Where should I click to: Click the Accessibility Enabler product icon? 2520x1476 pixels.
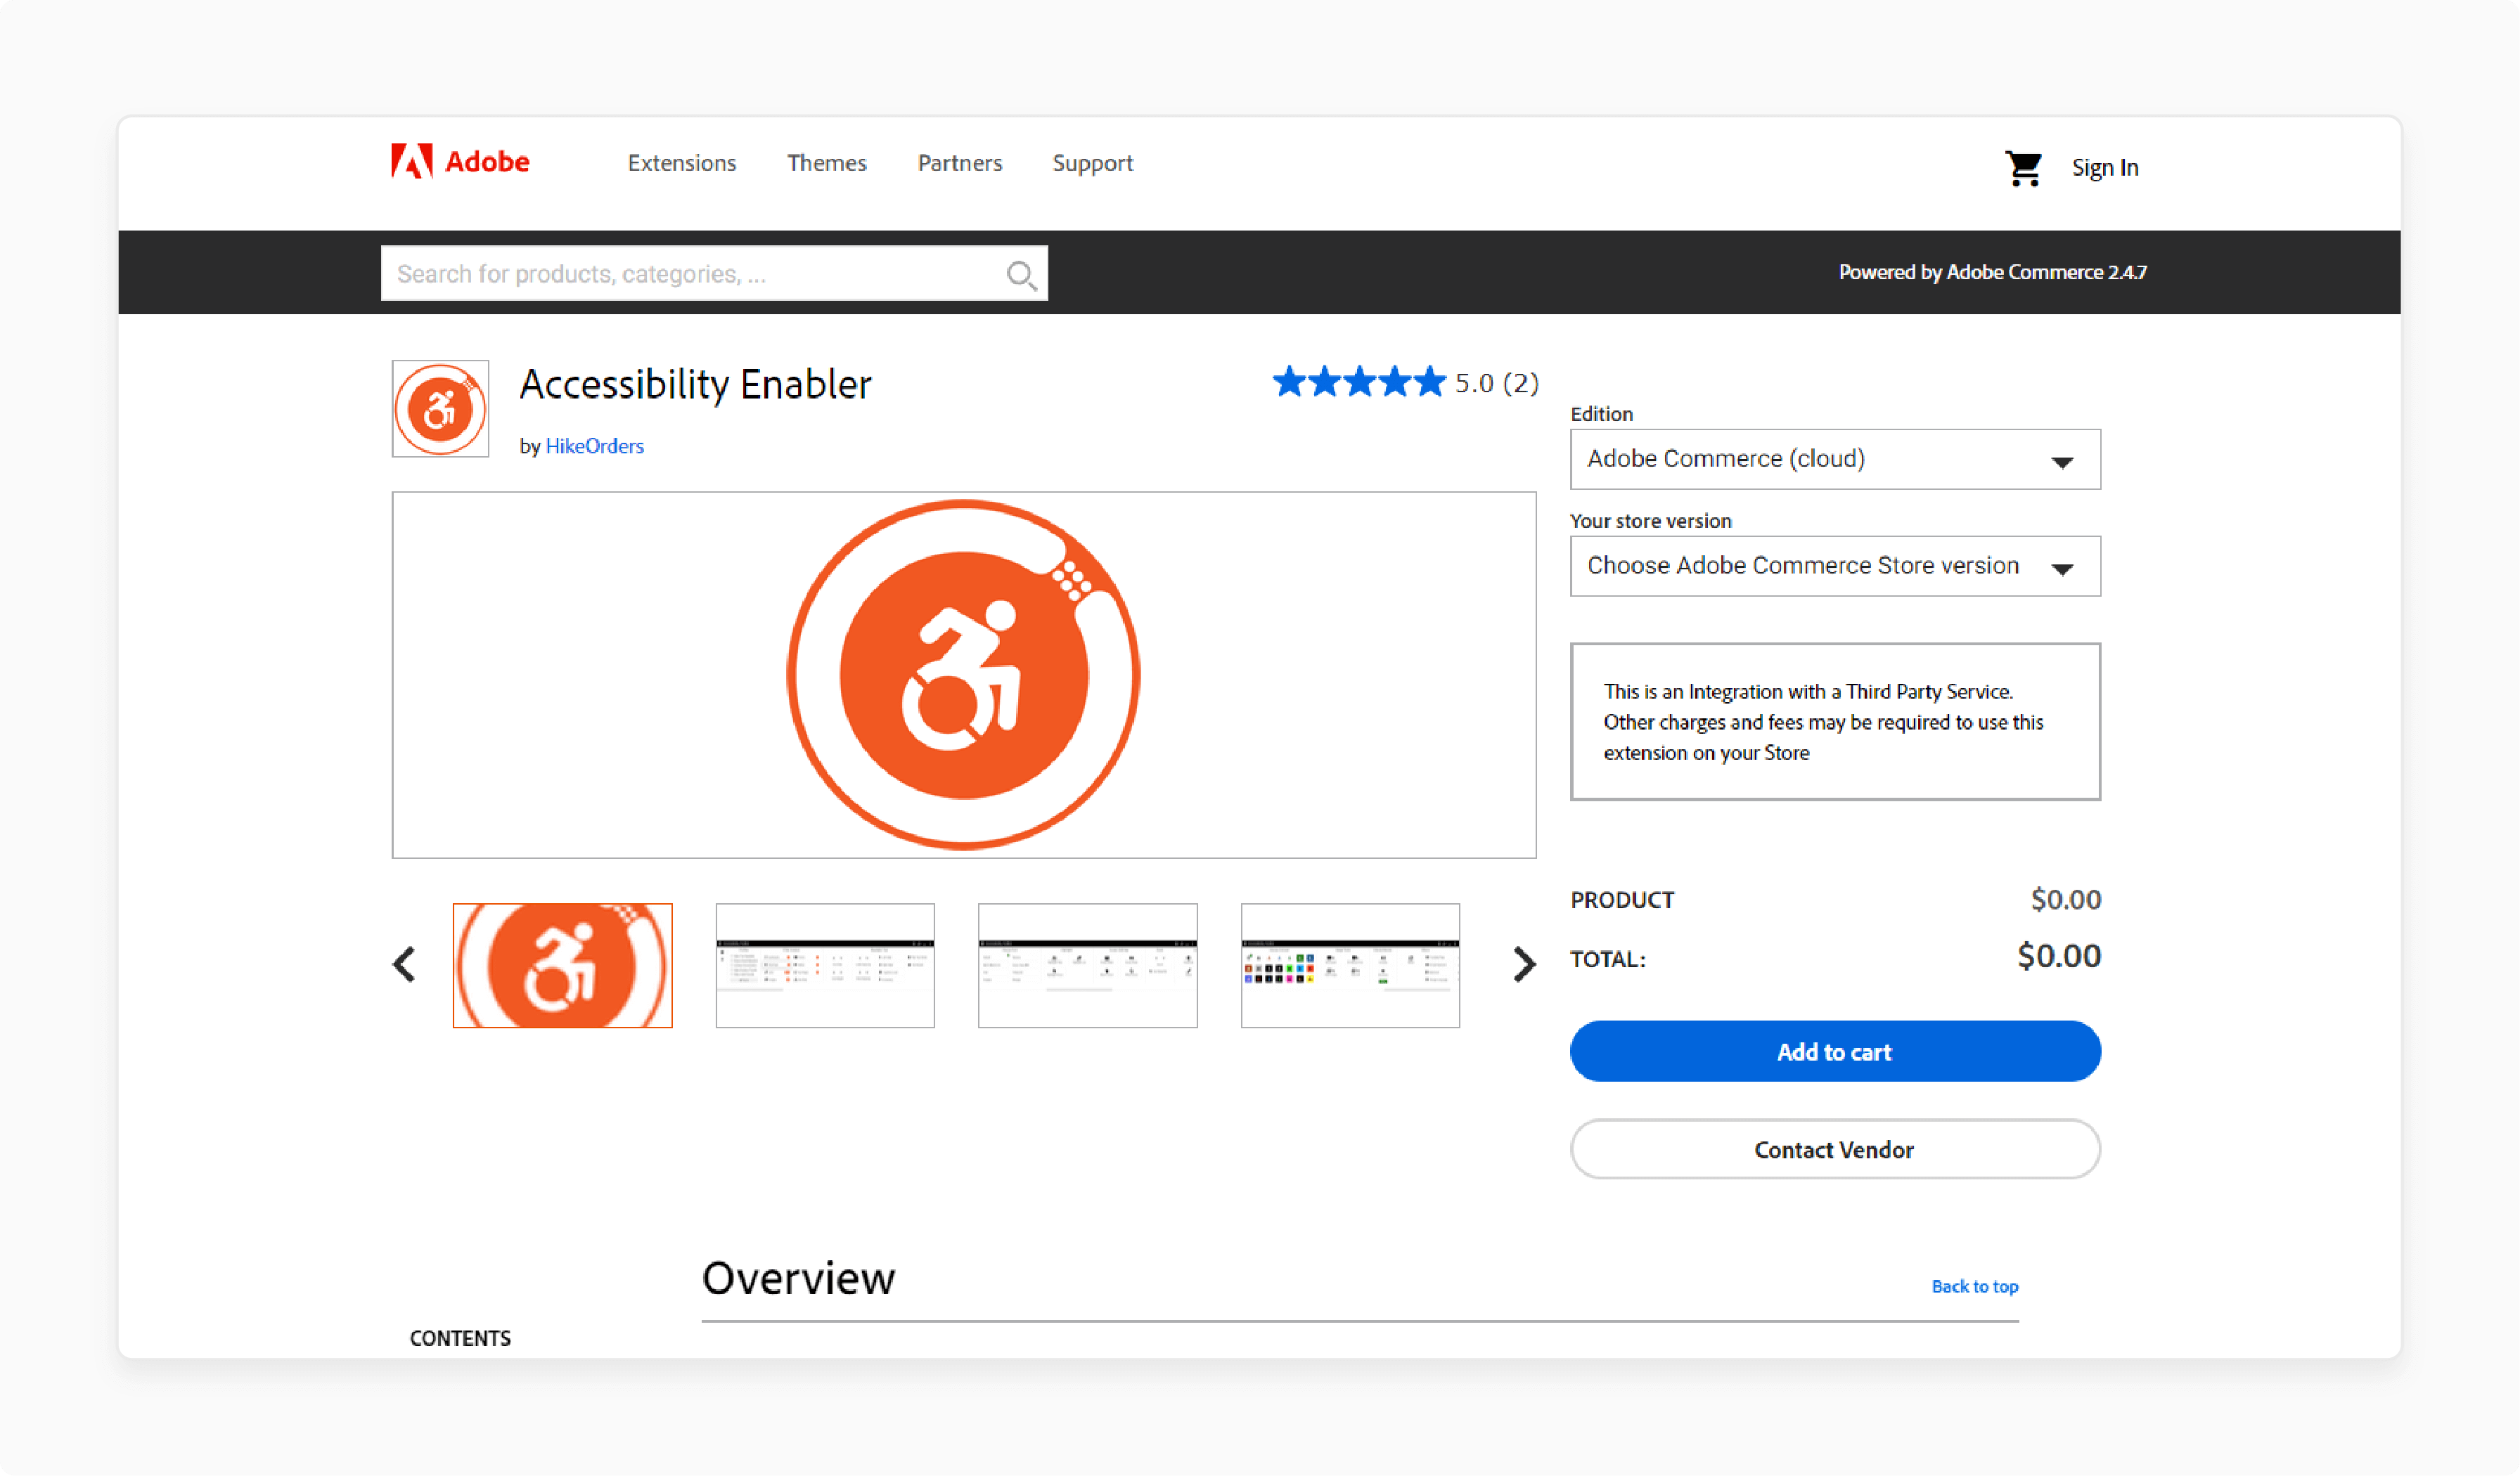click(440, 409)
